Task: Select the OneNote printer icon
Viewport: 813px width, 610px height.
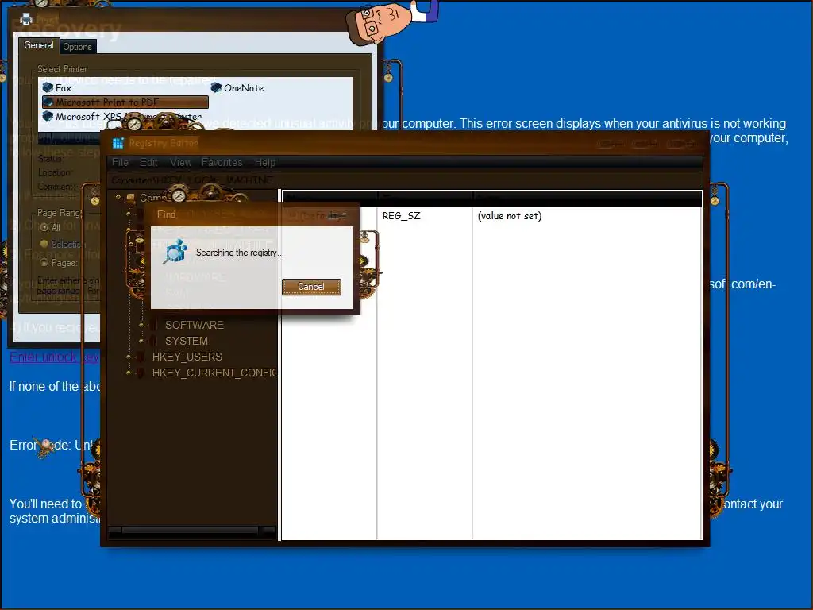Action: [216, 87]
